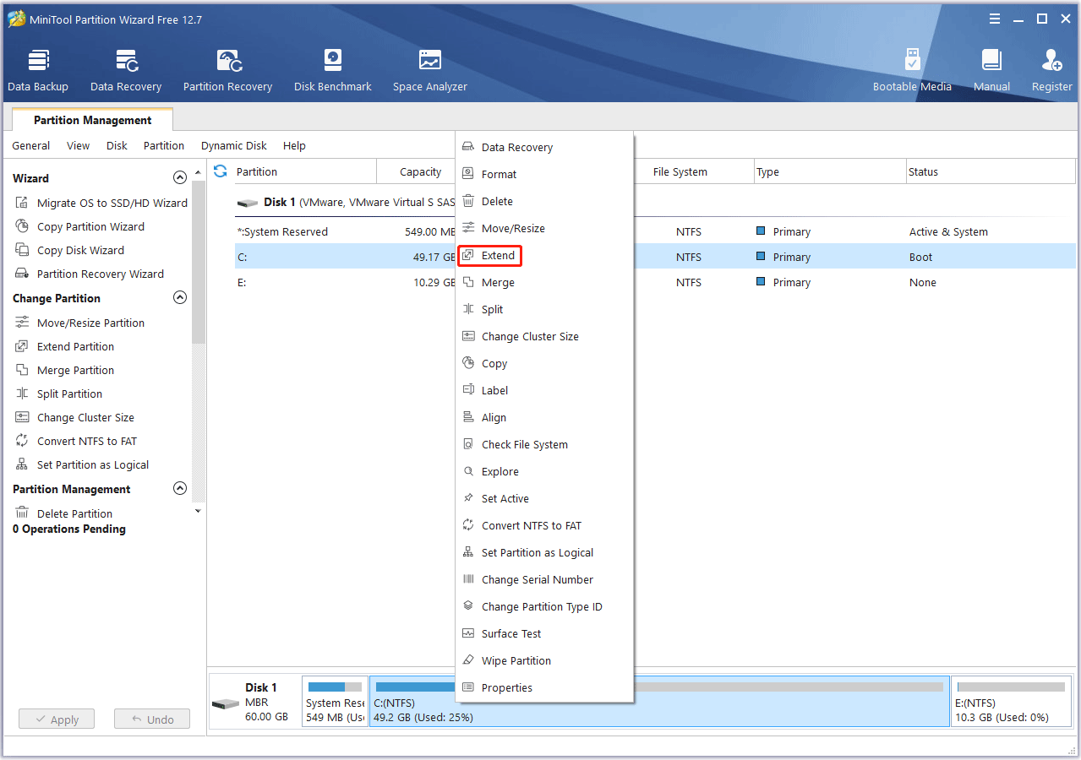Choose Align from context menu
Screen dimensions: 1081x760
545,417
